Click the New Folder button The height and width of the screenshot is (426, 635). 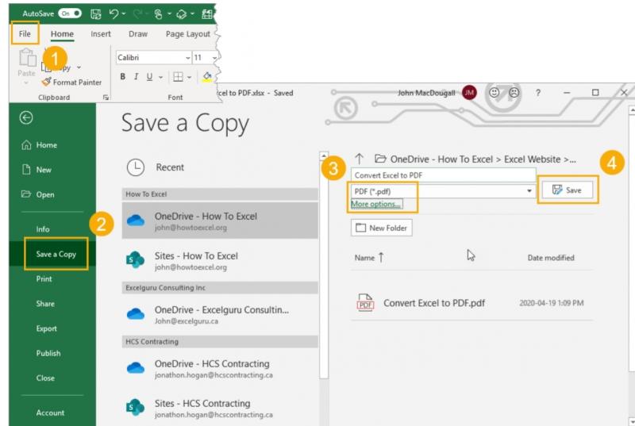pos(382,228)
